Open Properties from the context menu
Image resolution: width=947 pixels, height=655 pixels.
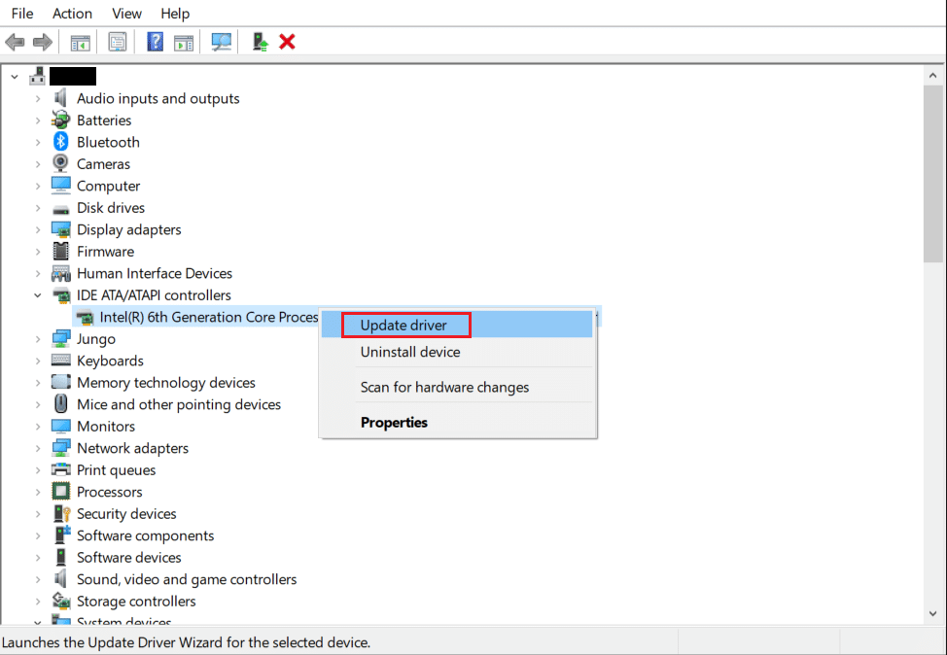[394, 422]
